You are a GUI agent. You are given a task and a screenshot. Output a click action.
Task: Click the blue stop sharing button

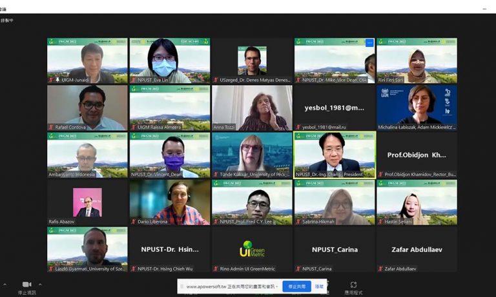(x=296, y=287)
